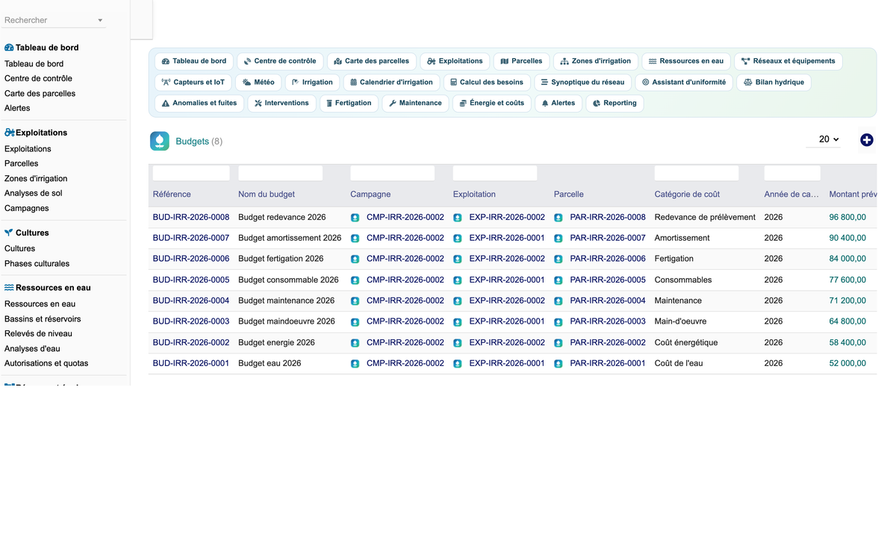The image size is (896, 554).
Task: Click the Exploitations tractor icon in sidebar
Action: pos(10,133)
